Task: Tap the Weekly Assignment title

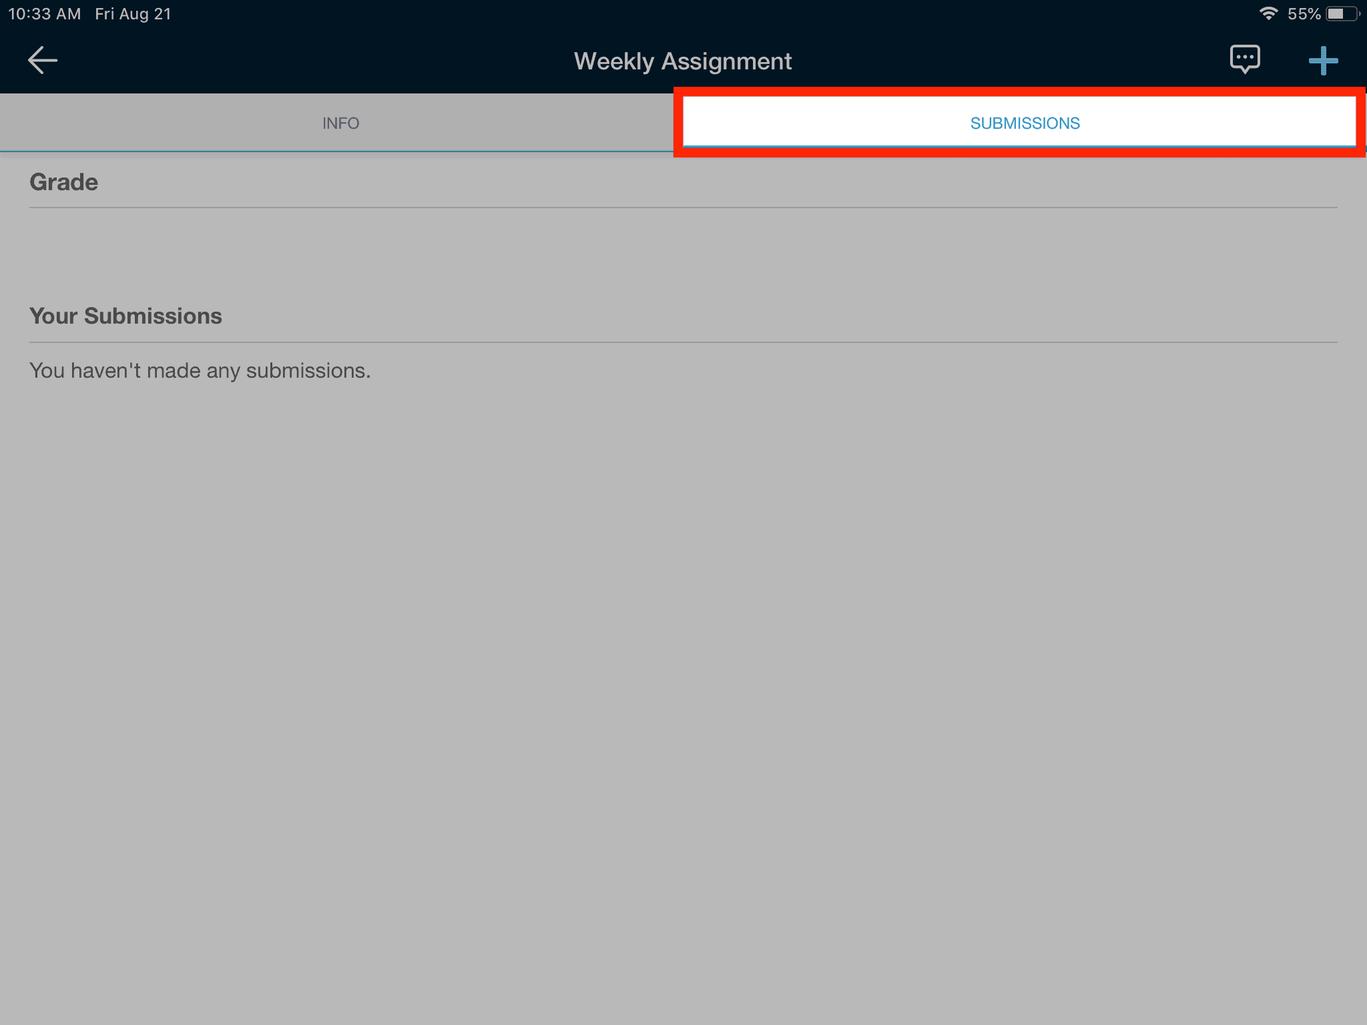Action: pos(683,61)
